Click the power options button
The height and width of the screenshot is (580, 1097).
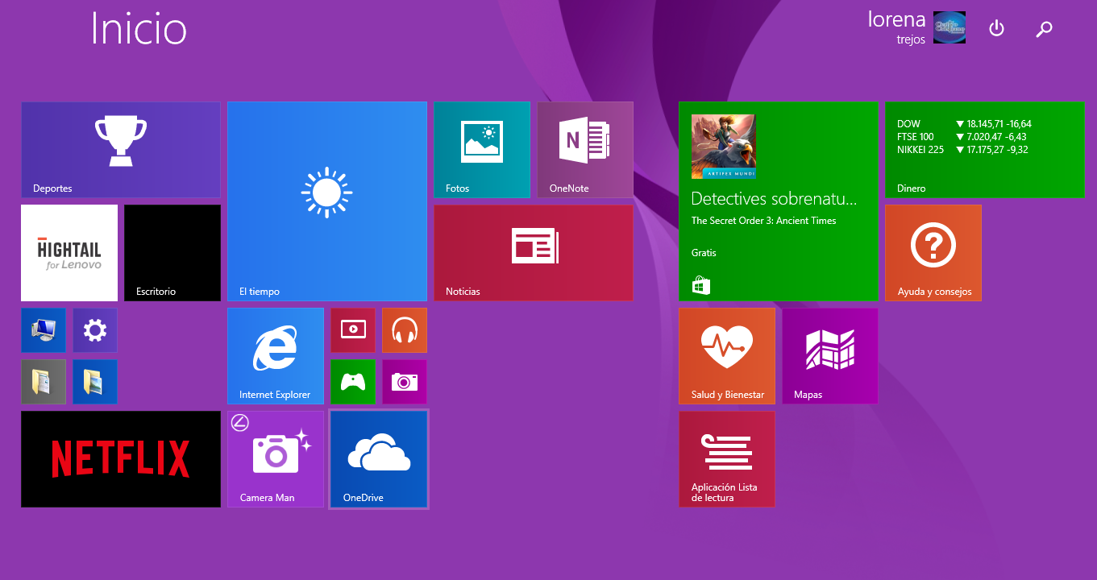pos(997,29)
